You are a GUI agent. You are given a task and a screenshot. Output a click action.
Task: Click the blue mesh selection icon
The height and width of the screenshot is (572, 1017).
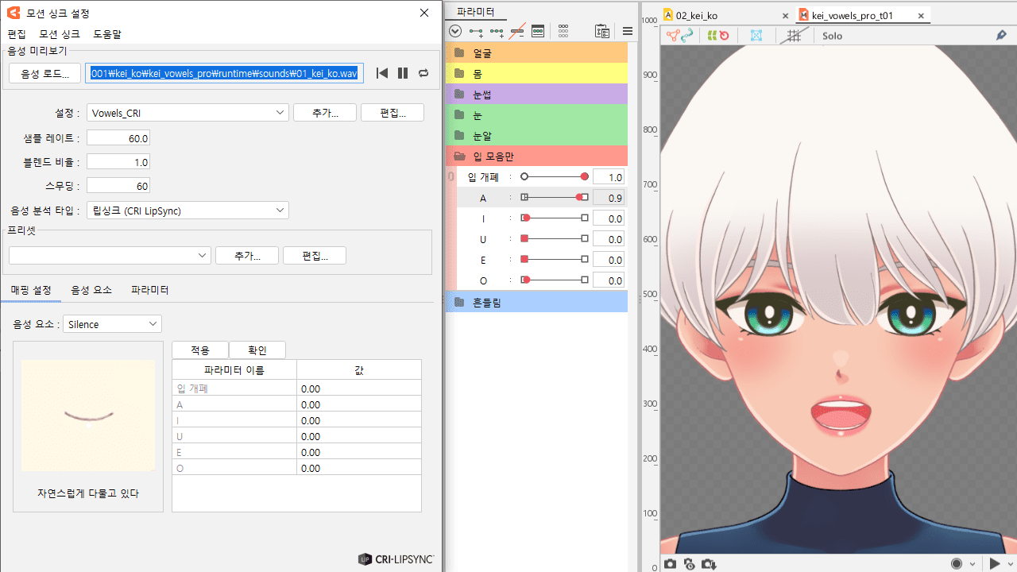[756, 36]
